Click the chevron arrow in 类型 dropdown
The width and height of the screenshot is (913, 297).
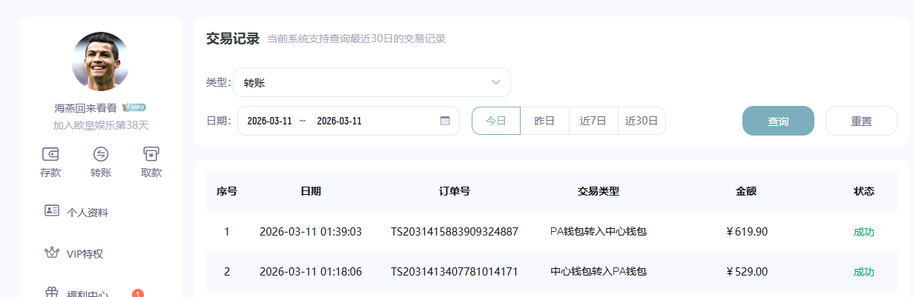coord(496,82)
